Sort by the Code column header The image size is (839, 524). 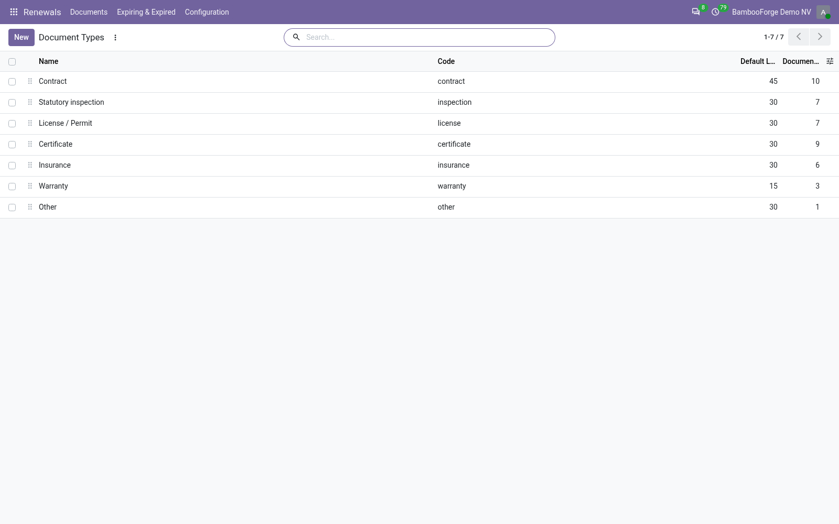coord(446,61)
